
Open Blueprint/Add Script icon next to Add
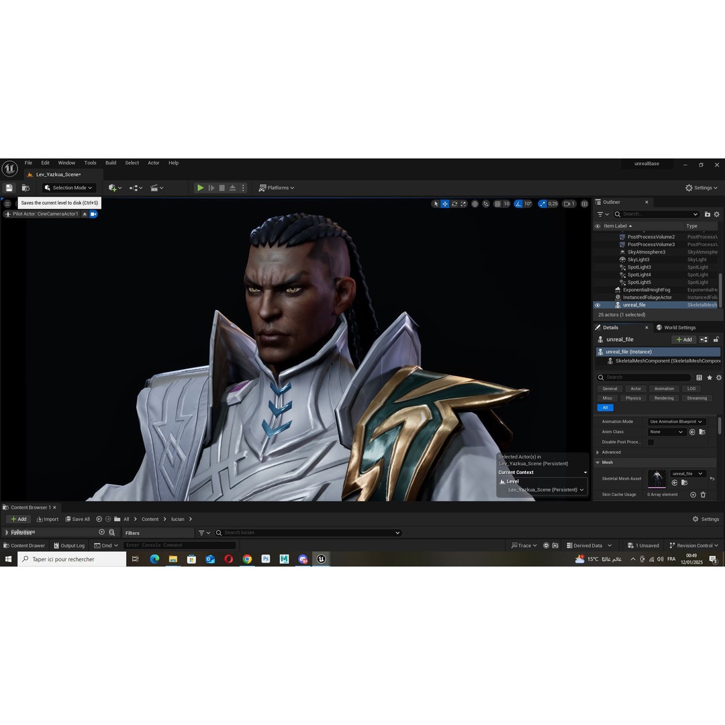[x=704, y=340]
